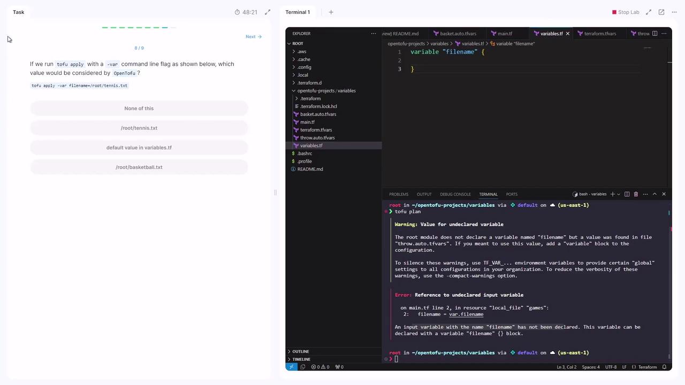This screenshot has height=385, width=685.
Task: Split the terminal panel
Action: [627, 194]
